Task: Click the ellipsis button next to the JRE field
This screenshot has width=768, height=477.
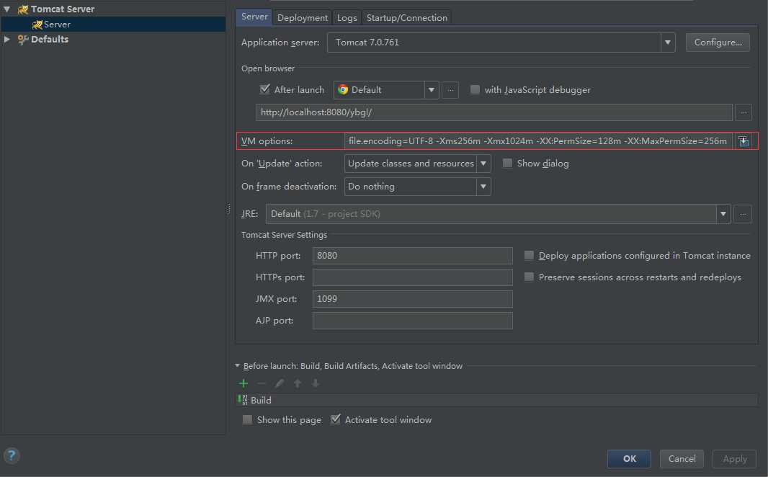Action: coord(743,214)
